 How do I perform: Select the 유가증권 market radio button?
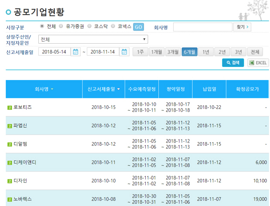click(x=61, y=26)
